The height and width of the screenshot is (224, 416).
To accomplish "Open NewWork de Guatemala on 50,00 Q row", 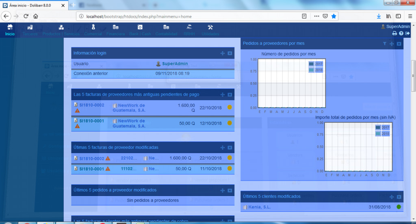I will tap(129, 123).
